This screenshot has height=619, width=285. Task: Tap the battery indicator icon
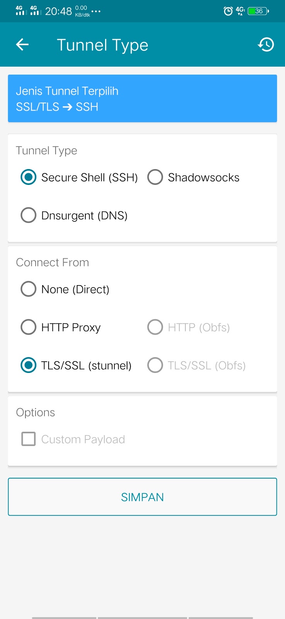point(258,11)
